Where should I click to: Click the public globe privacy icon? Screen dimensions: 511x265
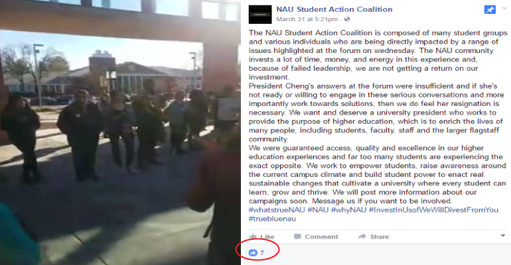[x=347, y=19]
